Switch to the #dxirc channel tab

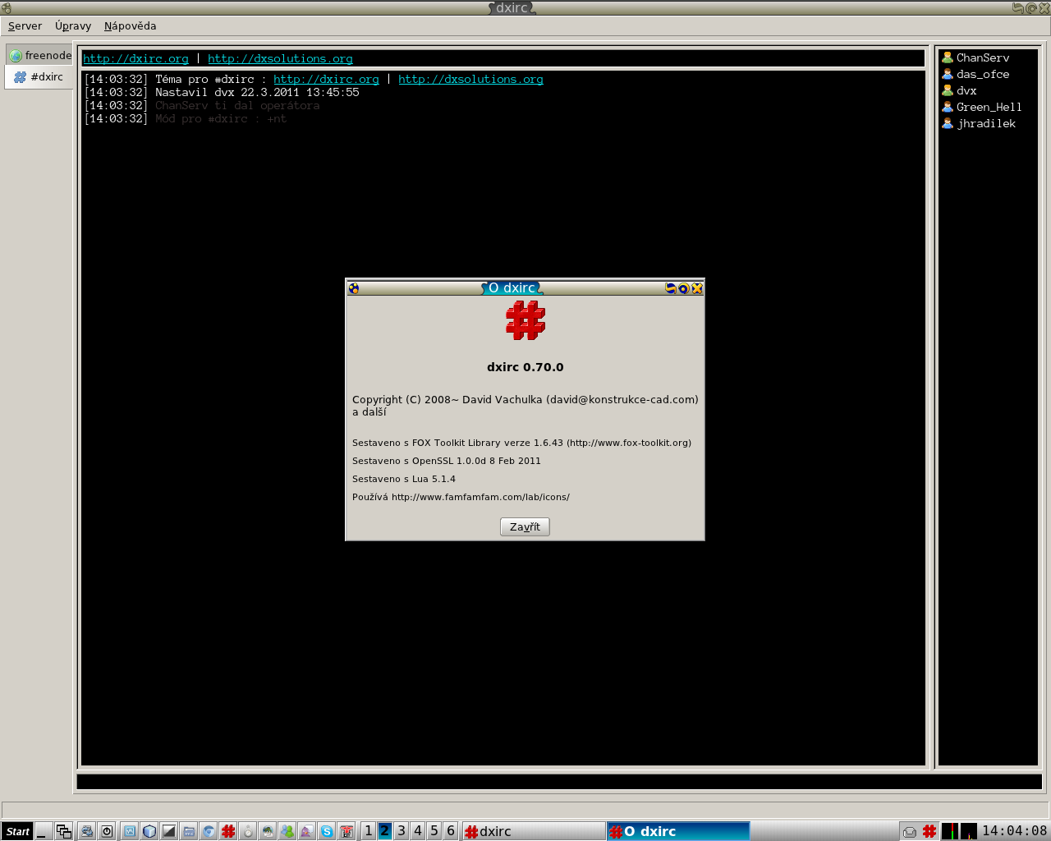coord(39,77)
